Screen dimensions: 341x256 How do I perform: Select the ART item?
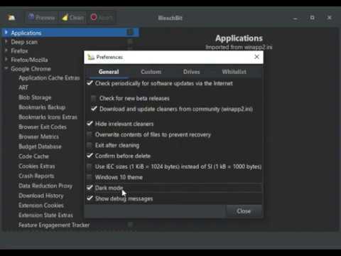[23, 87]
